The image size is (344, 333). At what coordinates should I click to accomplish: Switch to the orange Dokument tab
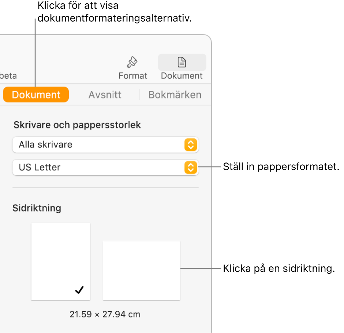pyautogui.click(x=36, y=95)
